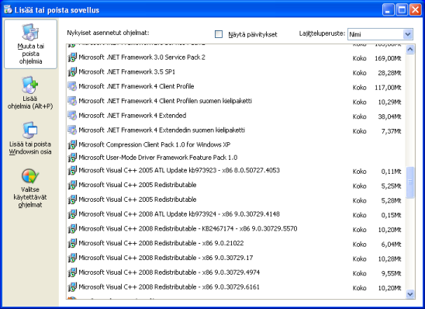The image size is (425, 309).
Task: Click icon of Visual C++ 2008 x86 9.0.21022
Action: click(72, 243)
